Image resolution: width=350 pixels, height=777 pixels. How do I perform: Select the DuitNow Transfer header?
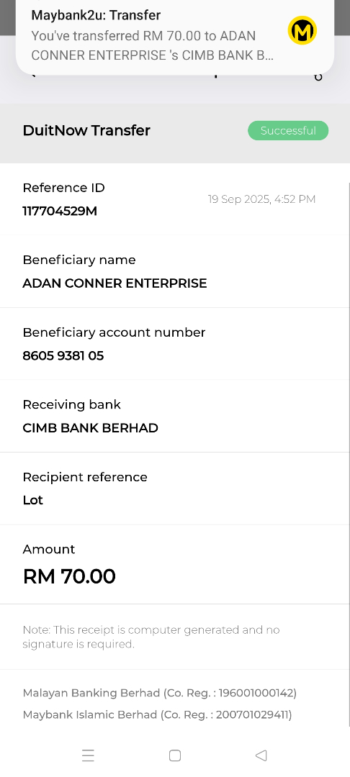click(x=86, y=130)
